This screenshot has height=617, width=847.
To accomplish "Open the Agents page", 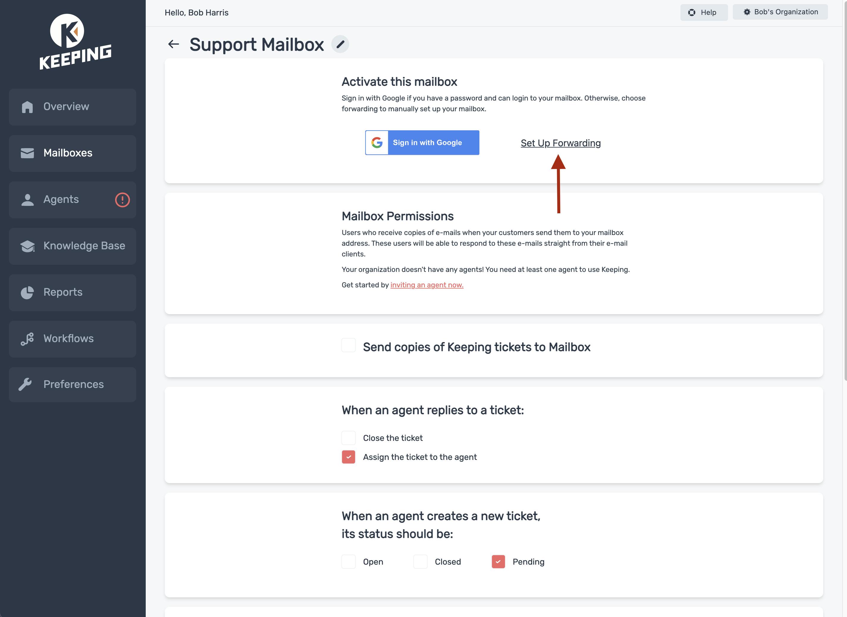I will pyautogui.click(x=73, y=200).
